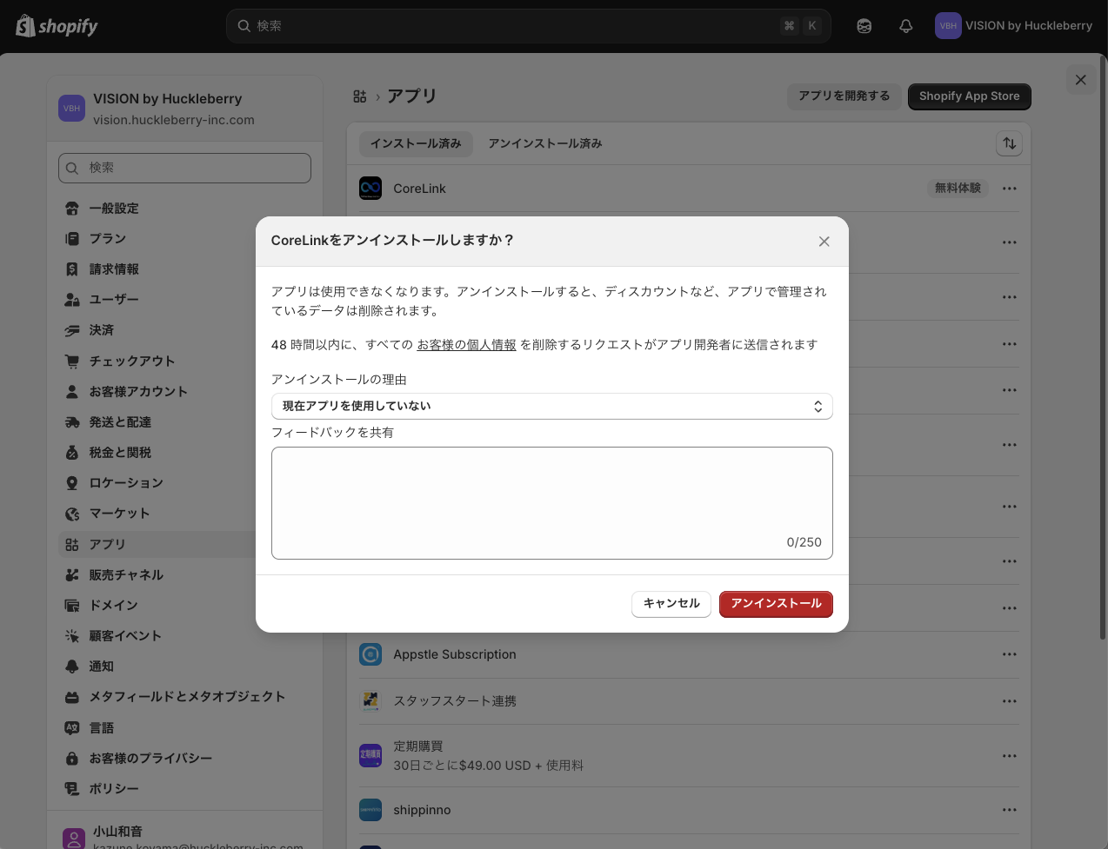Open the more menu for CoreLink row
1108x849 pixels.
(x=1009, y=189)
